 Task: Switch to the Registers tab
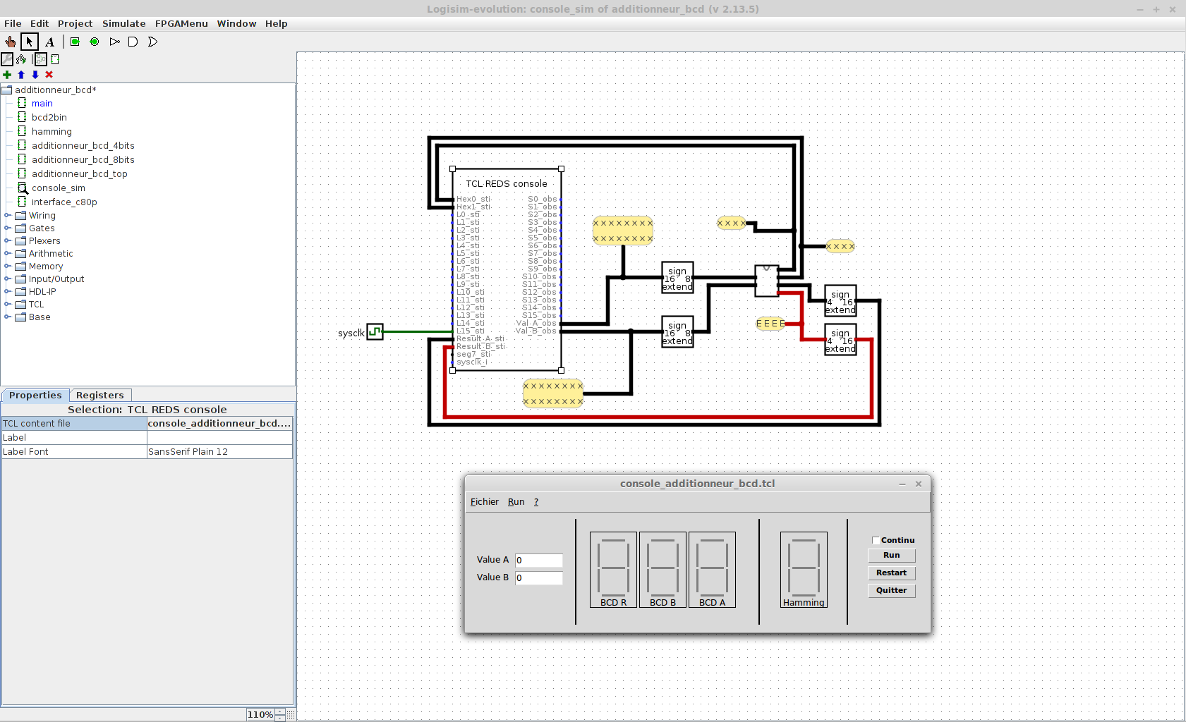(99, 396)
